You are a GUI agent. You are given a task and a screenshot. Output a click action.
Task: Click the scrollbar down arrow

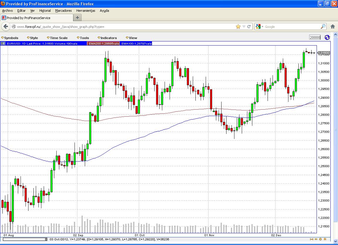pos(335,241)
